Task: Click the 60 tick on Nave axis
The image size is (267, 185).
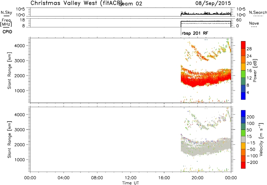Action: [x=239, y=20]
